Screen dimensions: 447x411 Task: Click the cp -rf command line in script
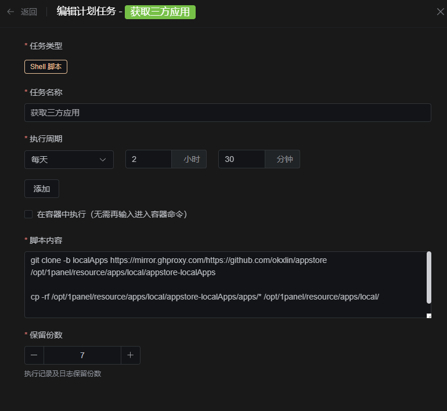(x=205, y=297)
